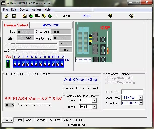Open the File menu

coord(5,10)
